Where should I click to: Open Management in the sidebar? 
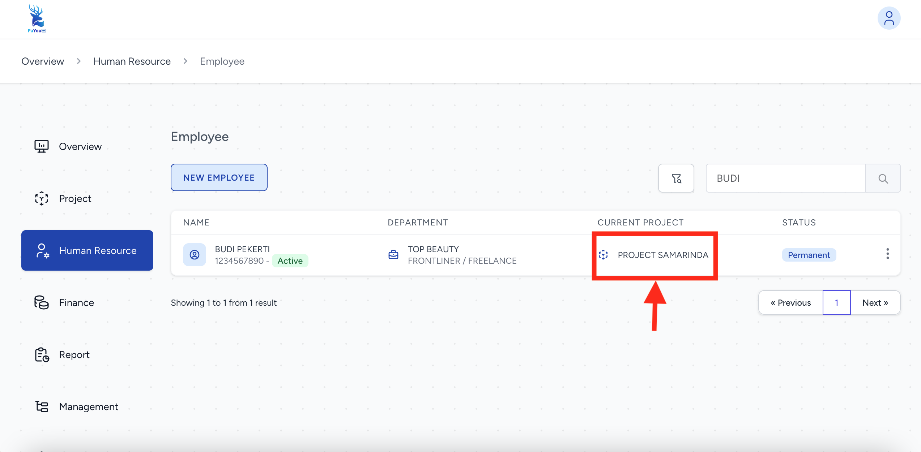(88, 406)
